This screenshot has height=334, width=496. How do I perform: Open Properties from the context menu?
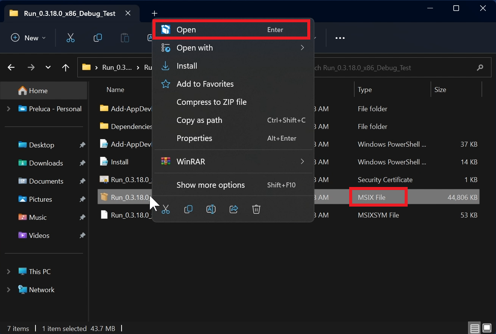[x=194, y=138]
